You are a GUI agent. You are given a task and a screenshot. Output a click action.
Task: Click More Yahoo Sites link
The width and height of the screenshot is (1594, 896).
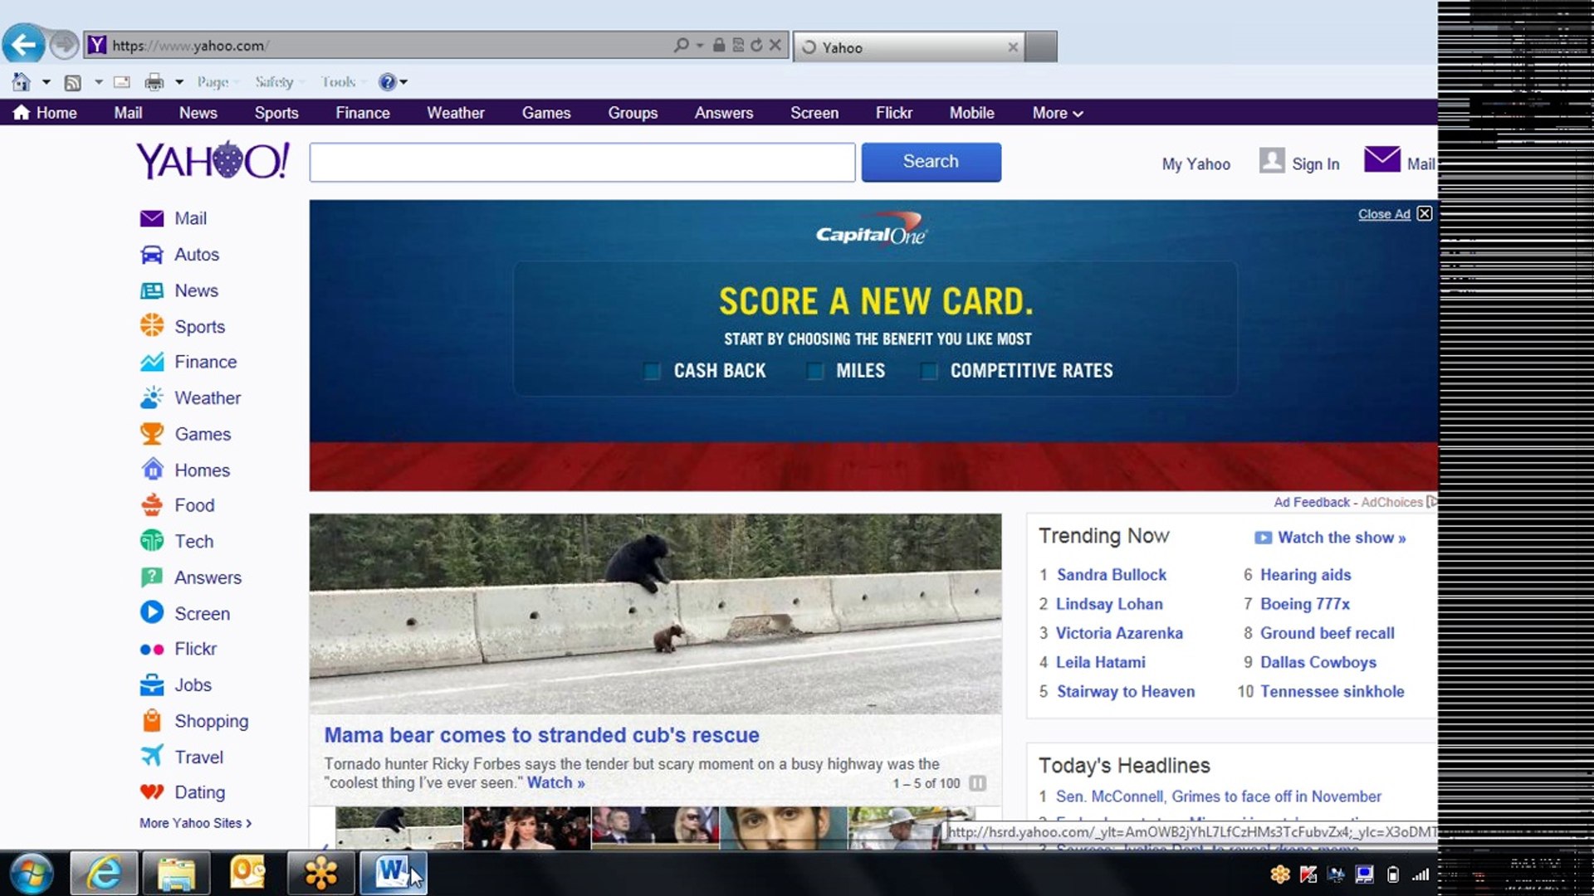(x=196, y=823)
